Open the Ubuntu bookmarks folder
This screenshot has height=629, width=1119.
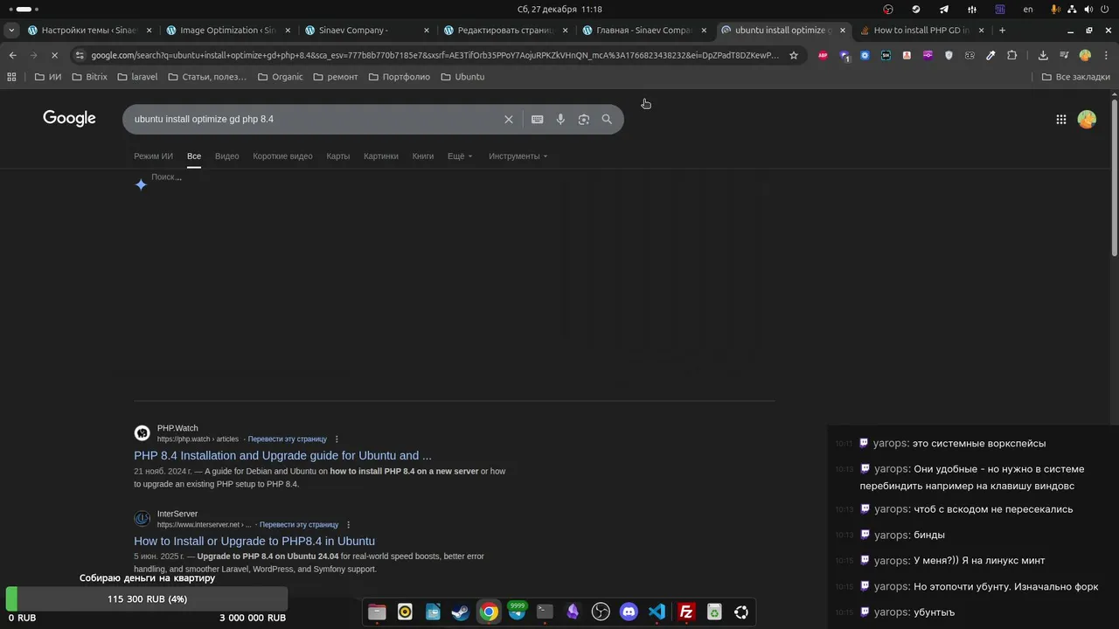pos(462,77)
